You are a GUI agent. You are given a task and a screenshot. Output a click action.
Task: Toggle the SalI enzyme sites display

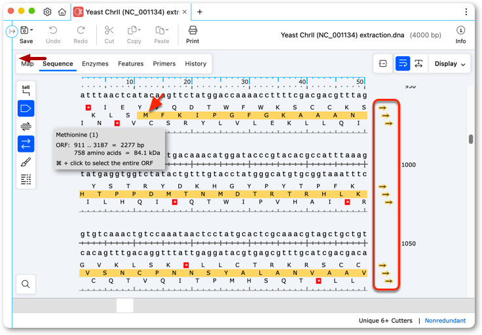click(26, 90)
